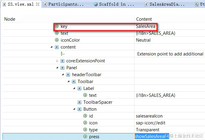Click the XML icon on Participants tab
205x140 pixels.
[x=45, y=4]
